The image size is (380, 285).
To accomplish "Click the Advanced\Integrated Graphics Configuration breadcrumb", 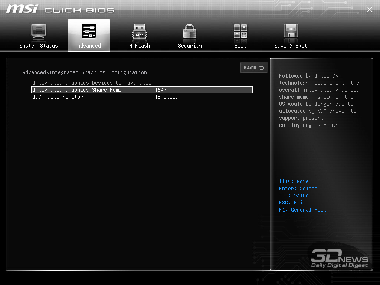I will point(85,72).
